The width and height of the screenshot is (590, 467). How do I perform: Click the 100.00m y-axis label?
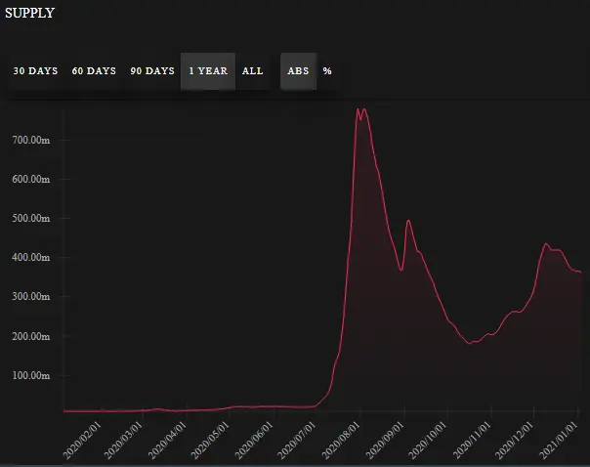[x=31, y=375]
